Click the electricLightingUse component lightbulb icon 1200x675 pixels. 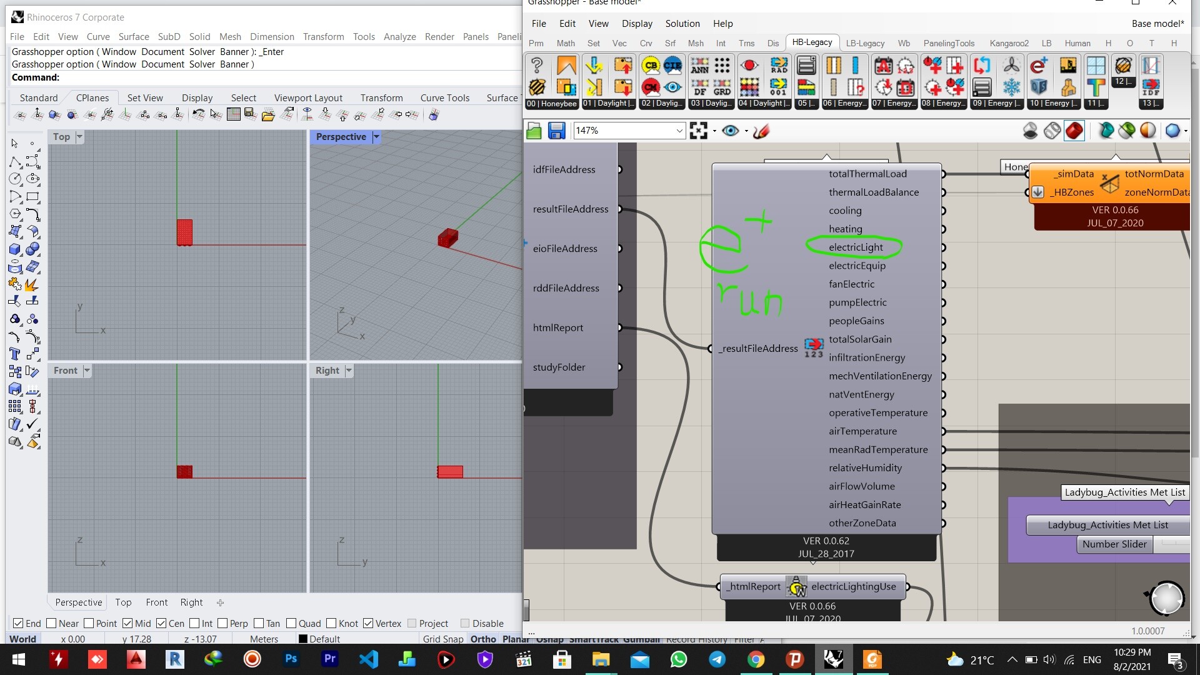796,587
